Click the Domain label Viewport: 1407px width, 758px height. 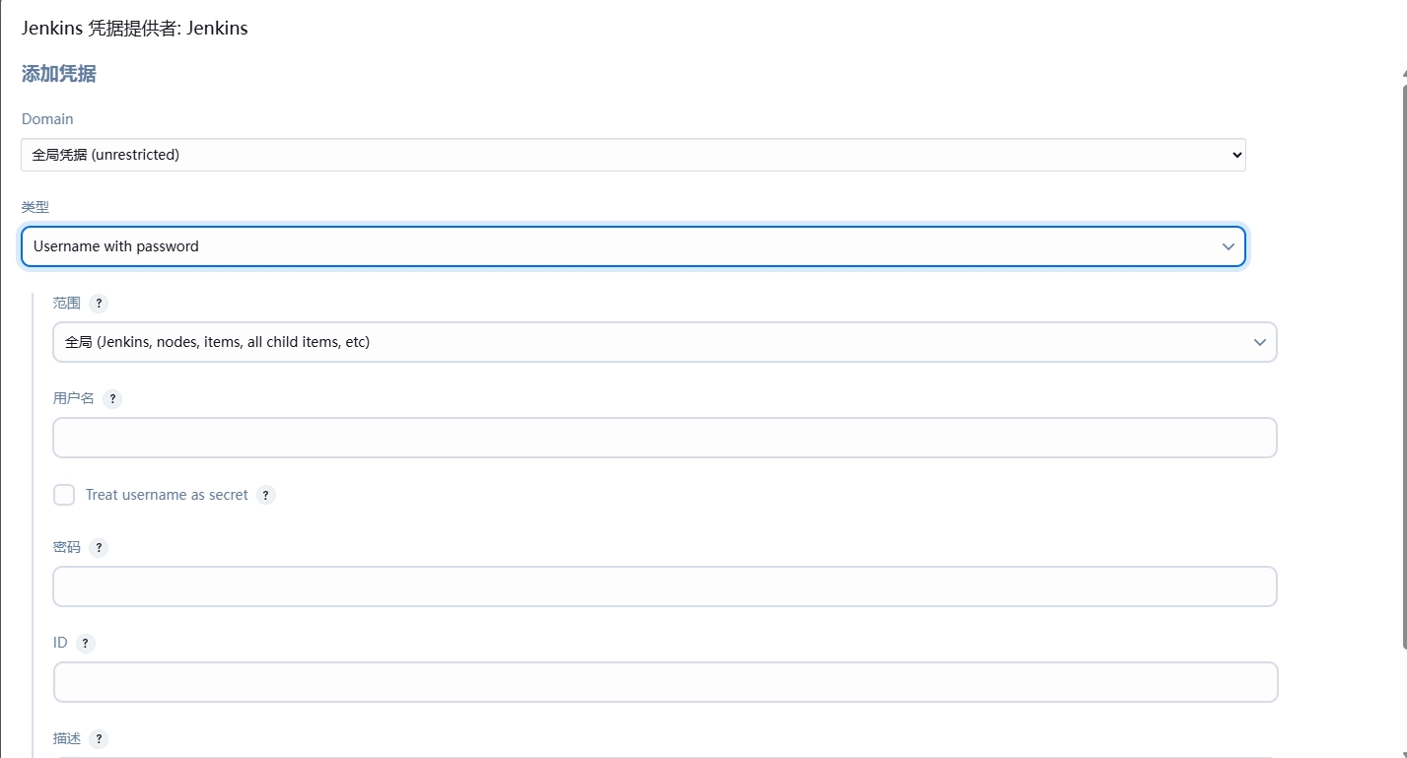[47, 119]
